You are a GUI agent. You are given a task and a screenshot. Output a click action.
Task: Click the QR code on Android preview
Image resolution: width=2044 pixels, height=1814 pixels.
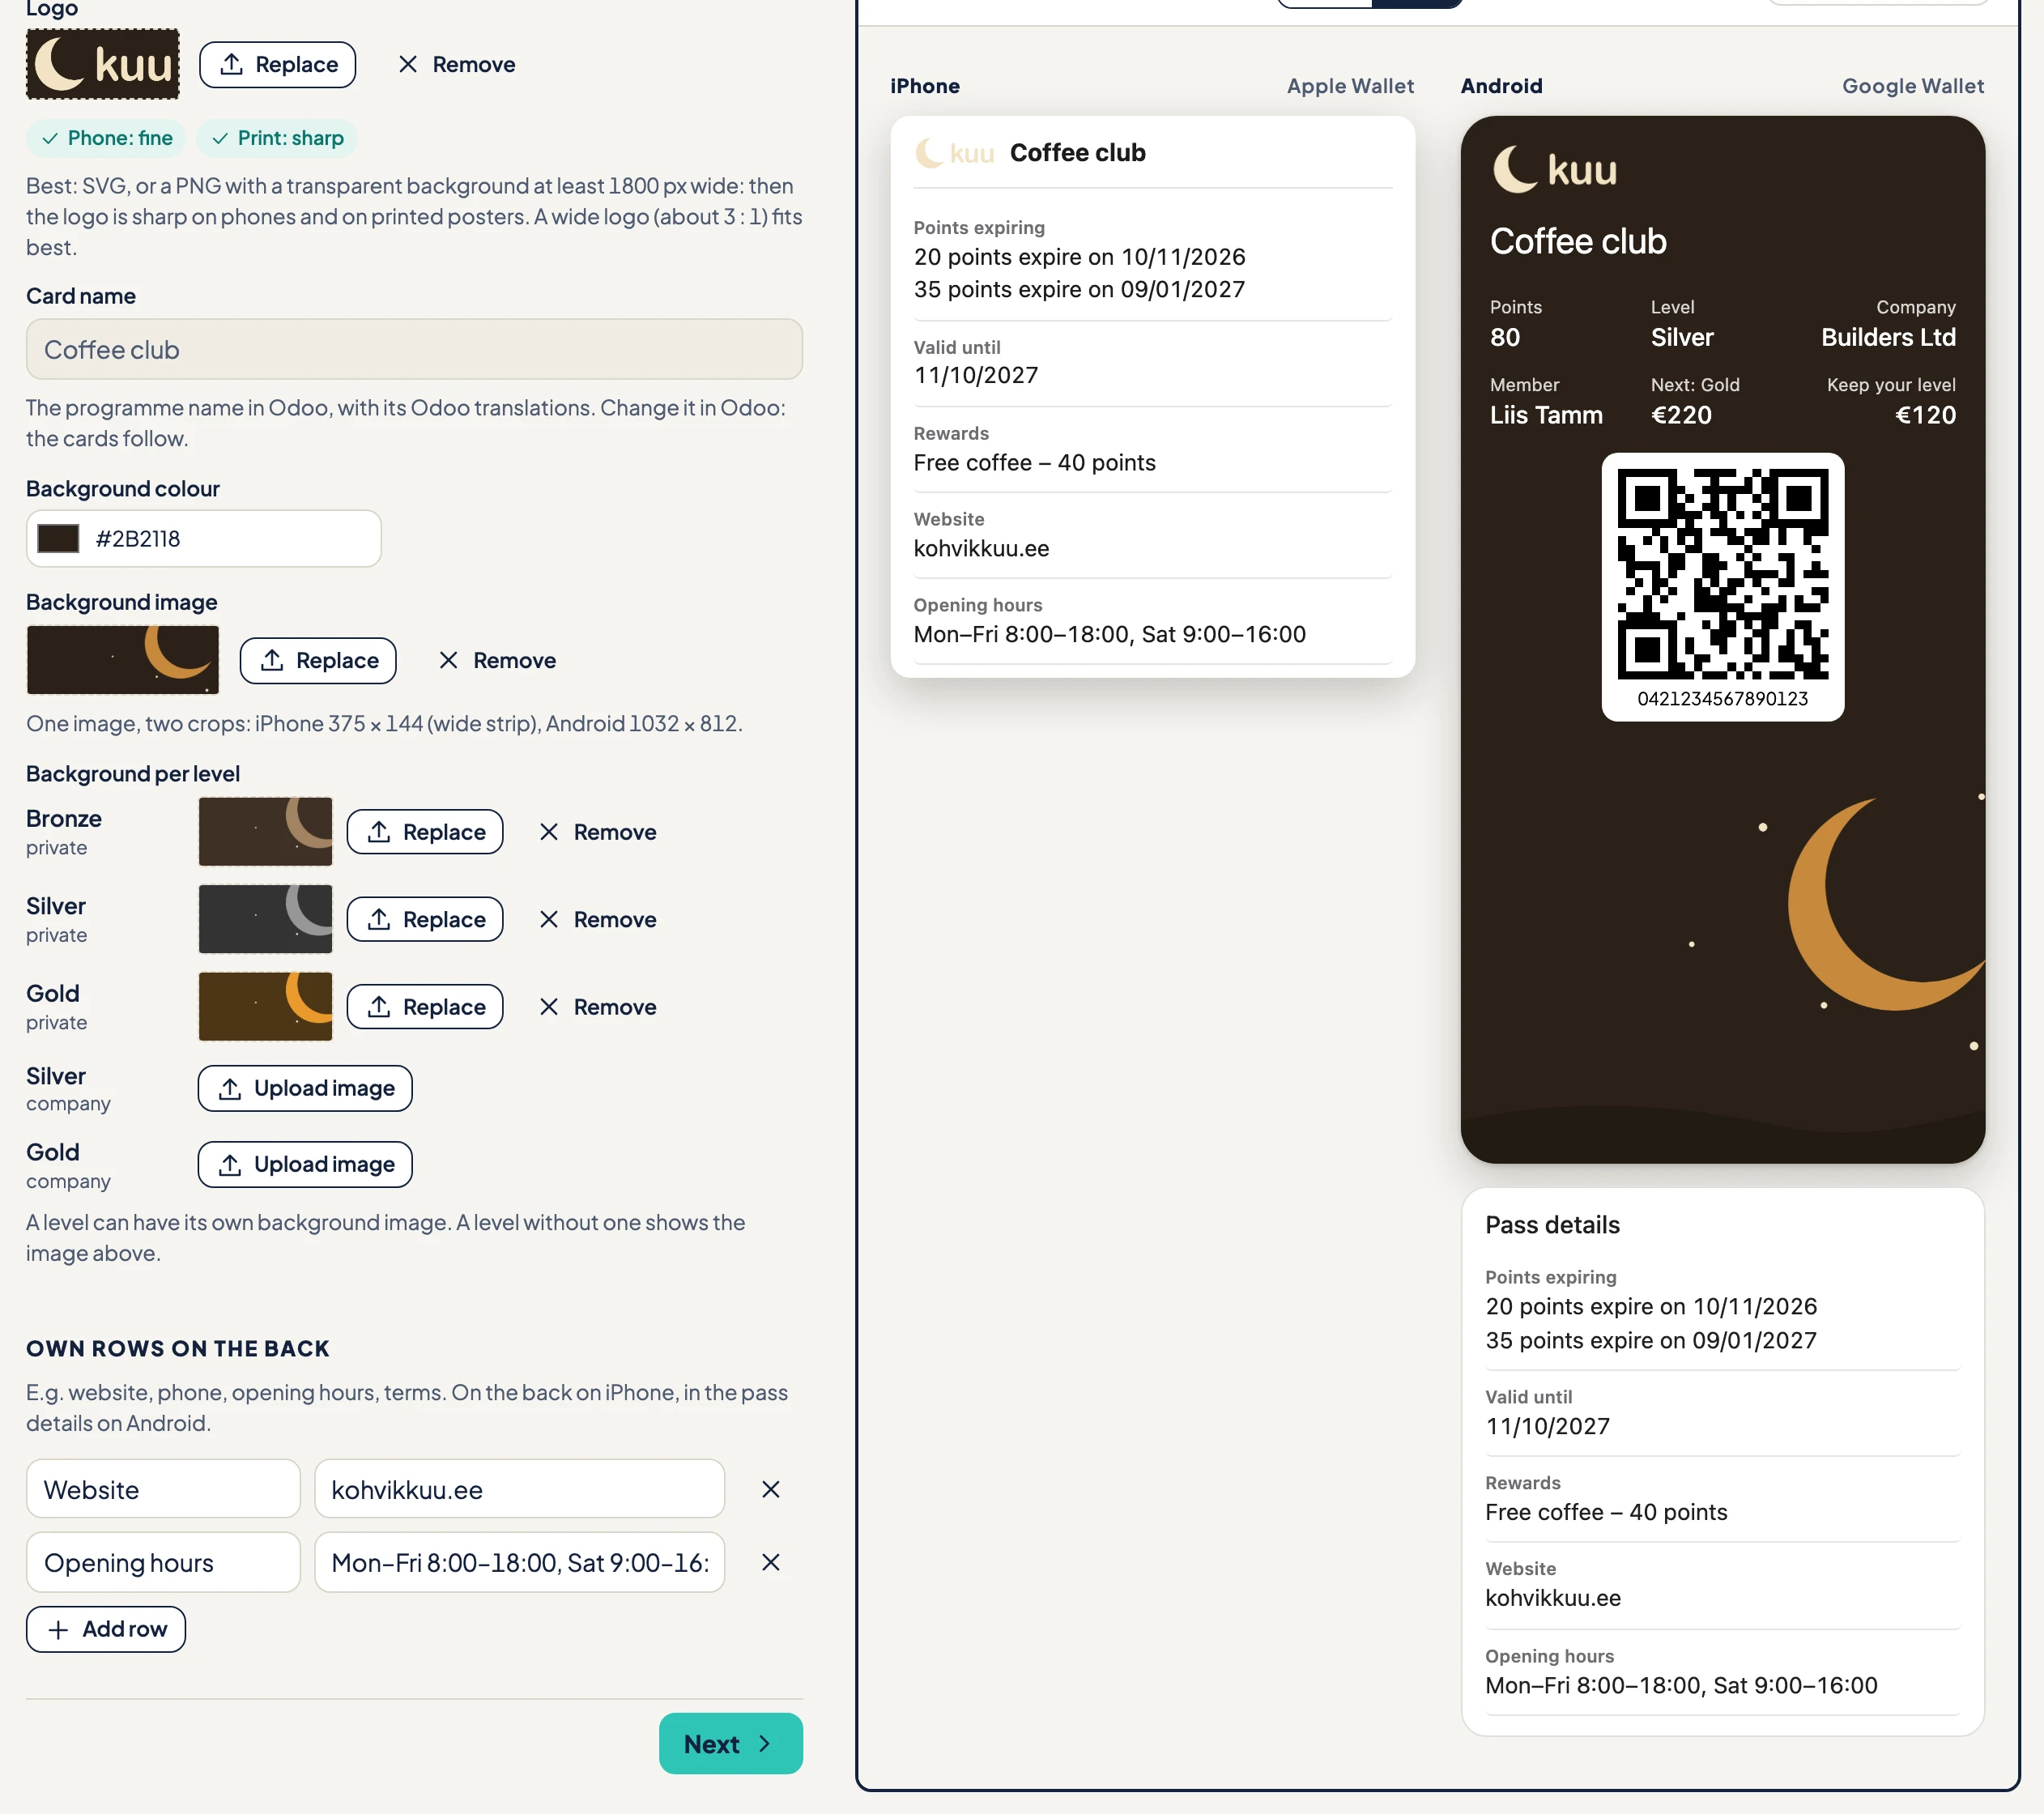pyautogui.click(x=1722, y=575)
